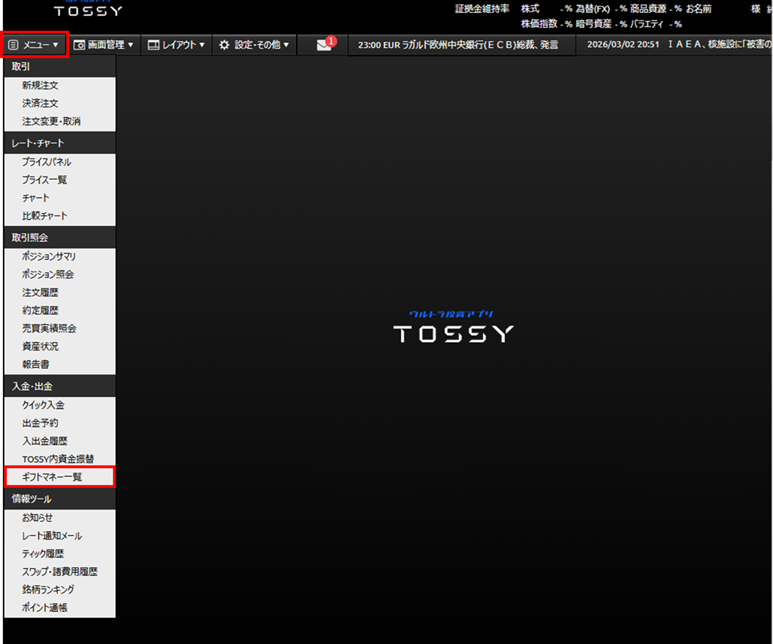Open 比較チャート menu entry
Viewport: 773px width, 644px height.
pyautogui.click(x=45, y=216)
